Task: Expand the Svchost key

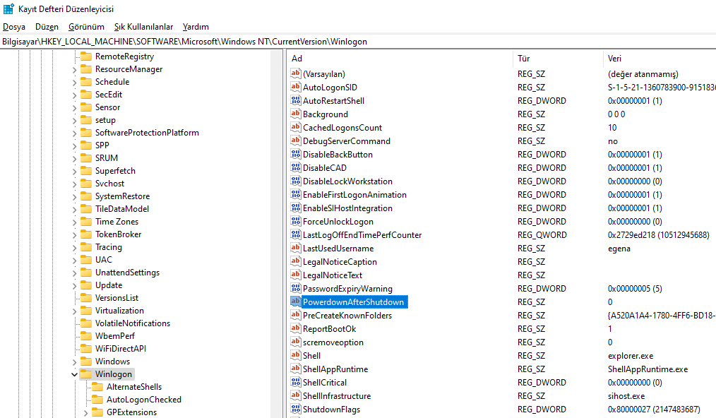Action: (x=74, y=184)
